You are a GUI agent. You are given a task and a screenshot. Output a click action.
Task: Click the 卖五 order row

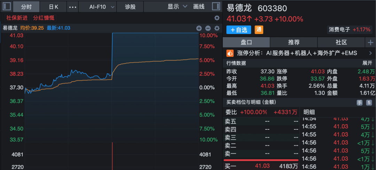pyautogui.click(x=261, y=121)
